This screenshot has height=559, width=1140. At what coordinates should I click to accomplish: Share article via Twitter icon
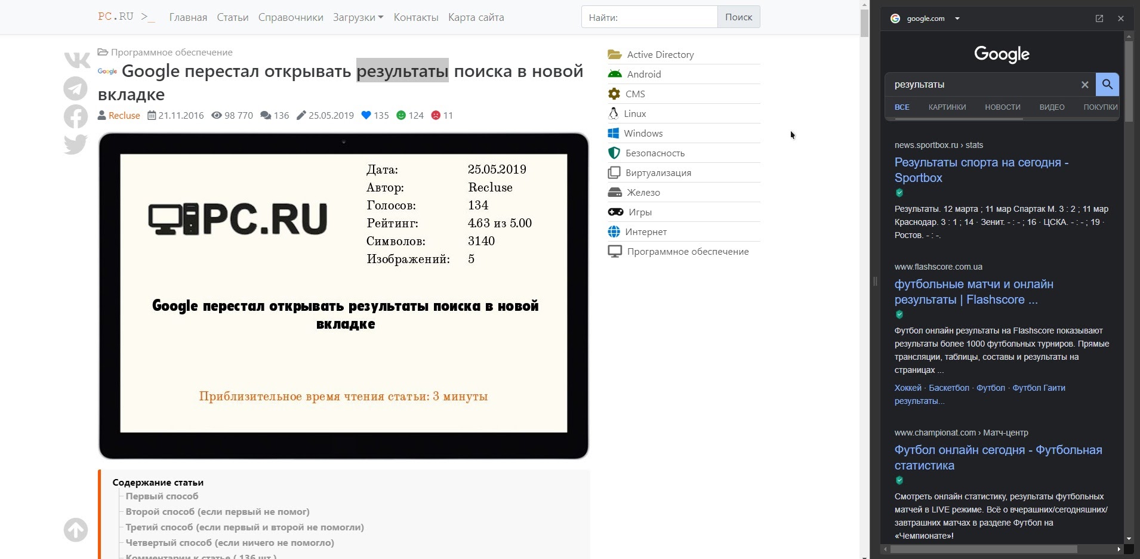coord(76,144)
